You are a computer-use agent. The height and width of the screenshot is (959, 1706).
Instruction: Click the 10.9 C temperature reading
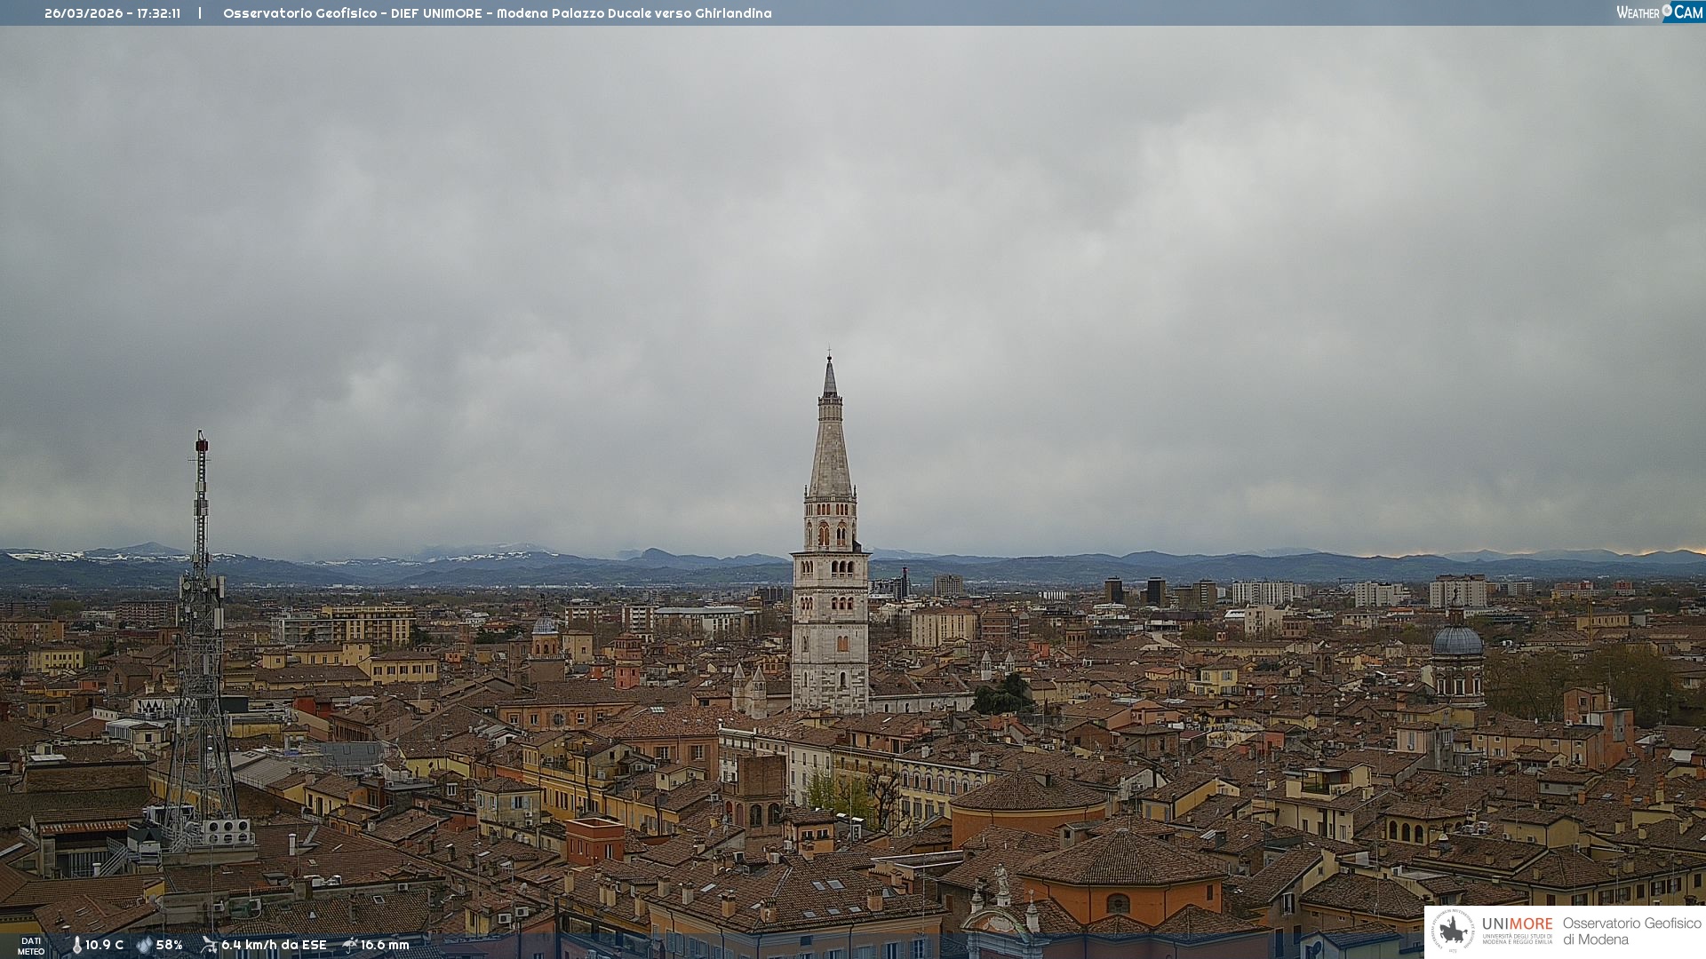[105, 945]
